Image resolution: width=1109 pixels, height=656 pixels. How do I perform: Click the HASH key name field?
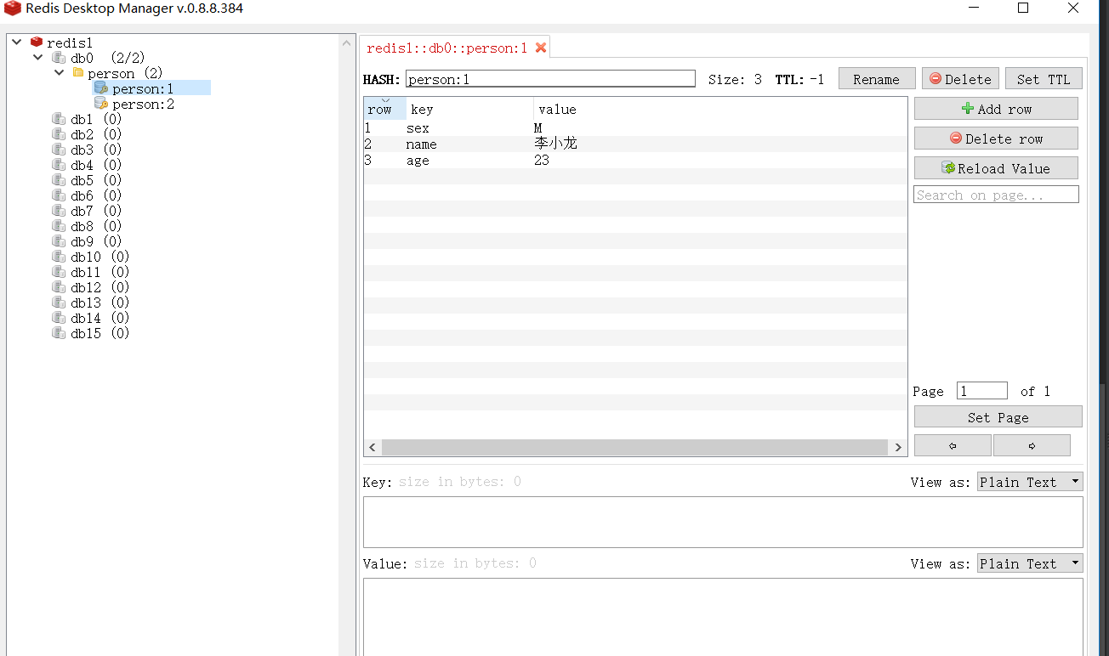pos(550,79)
